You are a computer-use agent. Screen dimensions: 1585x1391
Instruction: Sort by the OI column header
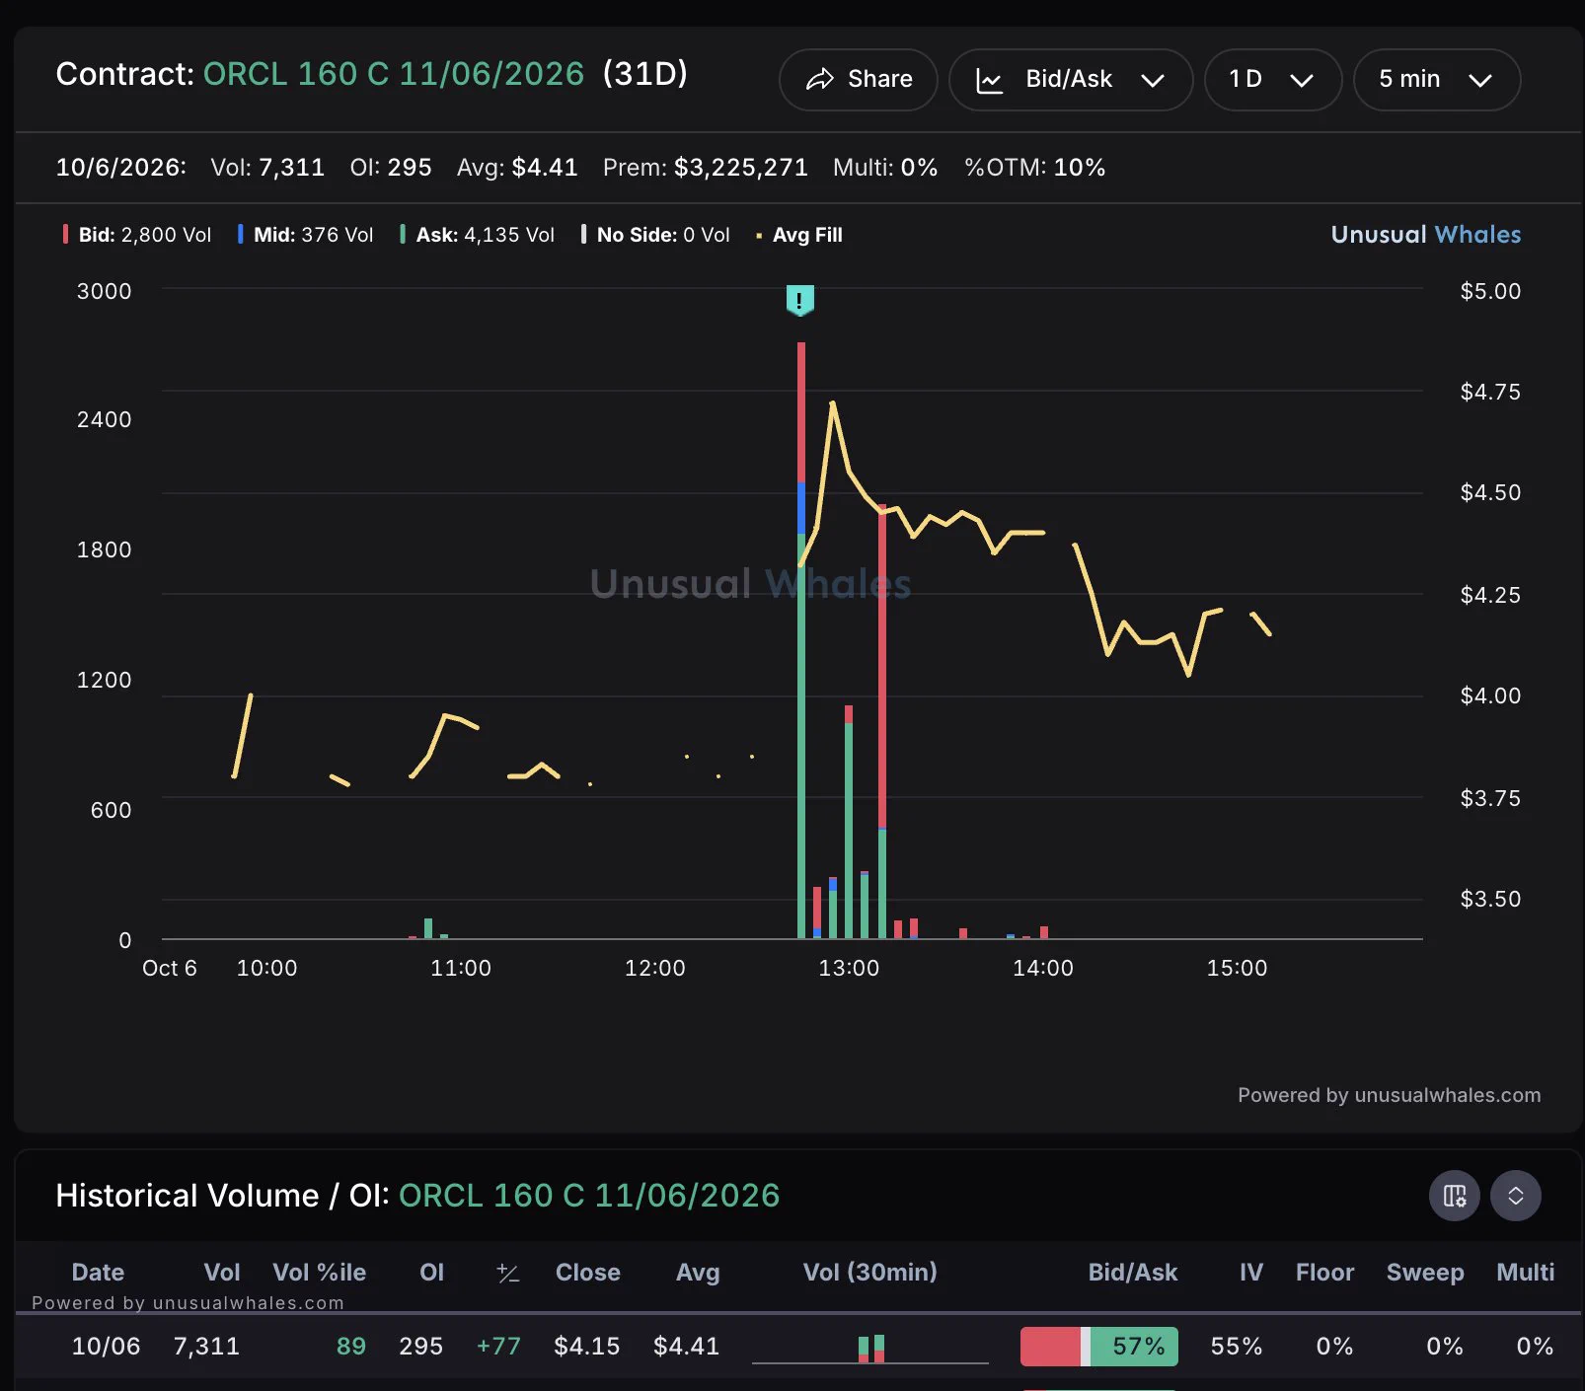[x=432, y=1273]
